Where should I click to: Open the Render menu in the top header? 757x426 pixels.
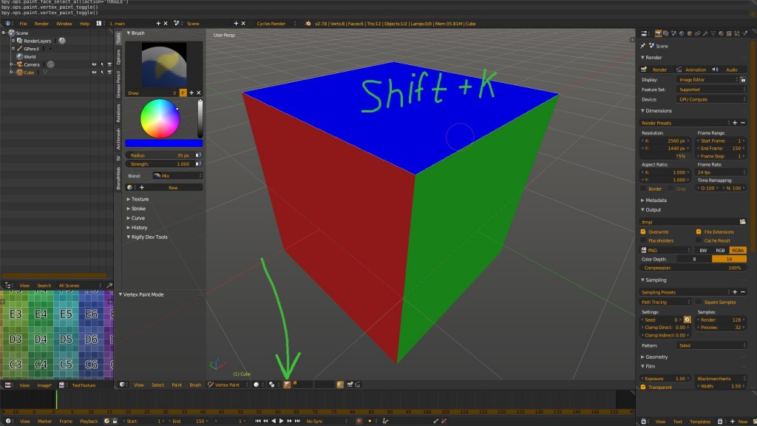click(x=42, y=23)
